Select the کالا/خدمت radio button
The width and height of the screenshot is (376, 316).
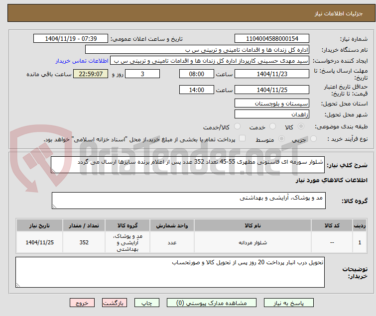tap(237, 126)
